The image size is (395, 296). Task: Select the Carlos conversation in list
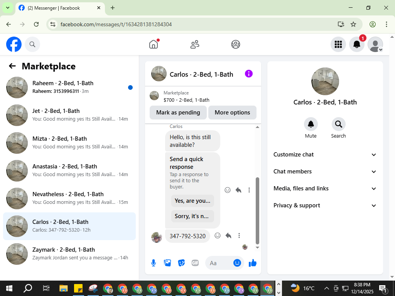point(69,226)
